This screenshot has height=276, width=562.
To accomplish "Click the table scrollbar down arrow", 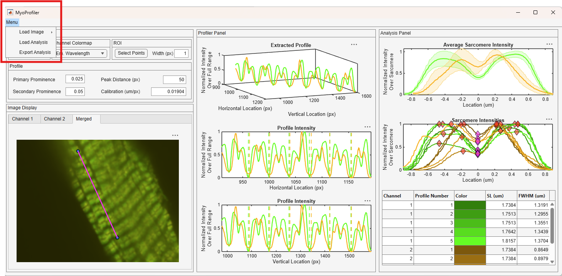I will (x=552, y=262).
